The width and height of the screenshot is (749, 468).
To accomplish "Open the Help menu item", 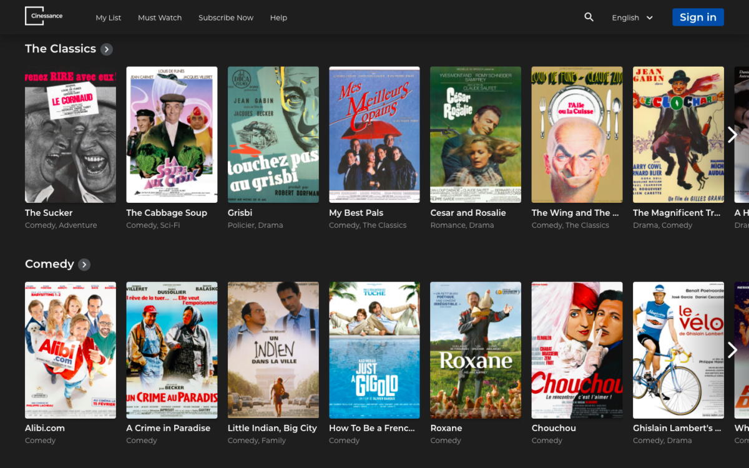I will point(278,17).
